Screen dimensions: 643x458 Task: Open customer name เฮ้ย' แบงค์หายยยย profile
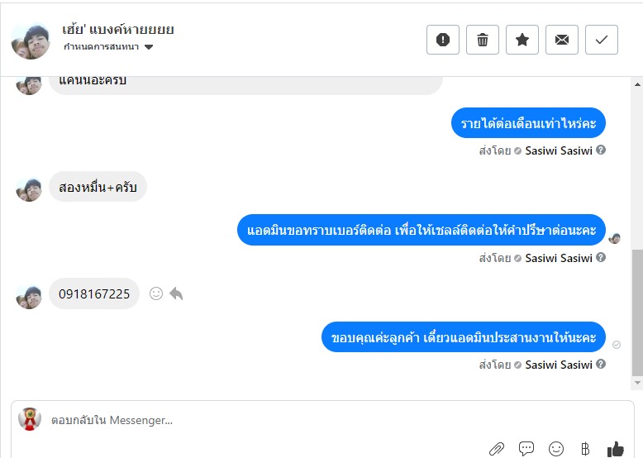118,30
